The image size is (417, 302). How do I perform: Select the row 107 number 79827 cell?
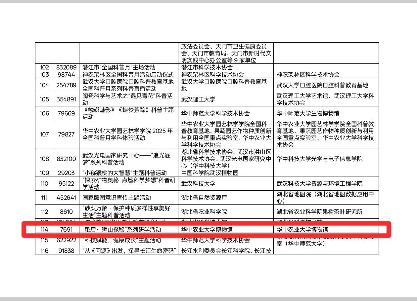pos(66,134)
